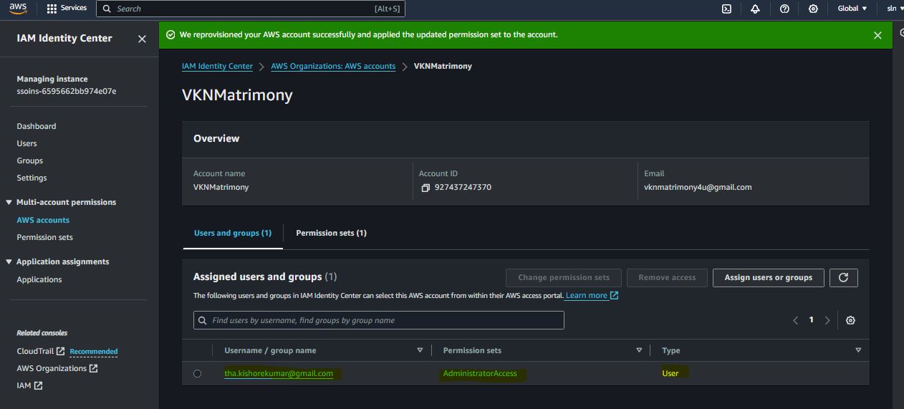The height and width of the screenshot is (409, 904).
Task: Select the tha.kishorekumar@gmail.com radio button
Action: click(x=198, y=373)
